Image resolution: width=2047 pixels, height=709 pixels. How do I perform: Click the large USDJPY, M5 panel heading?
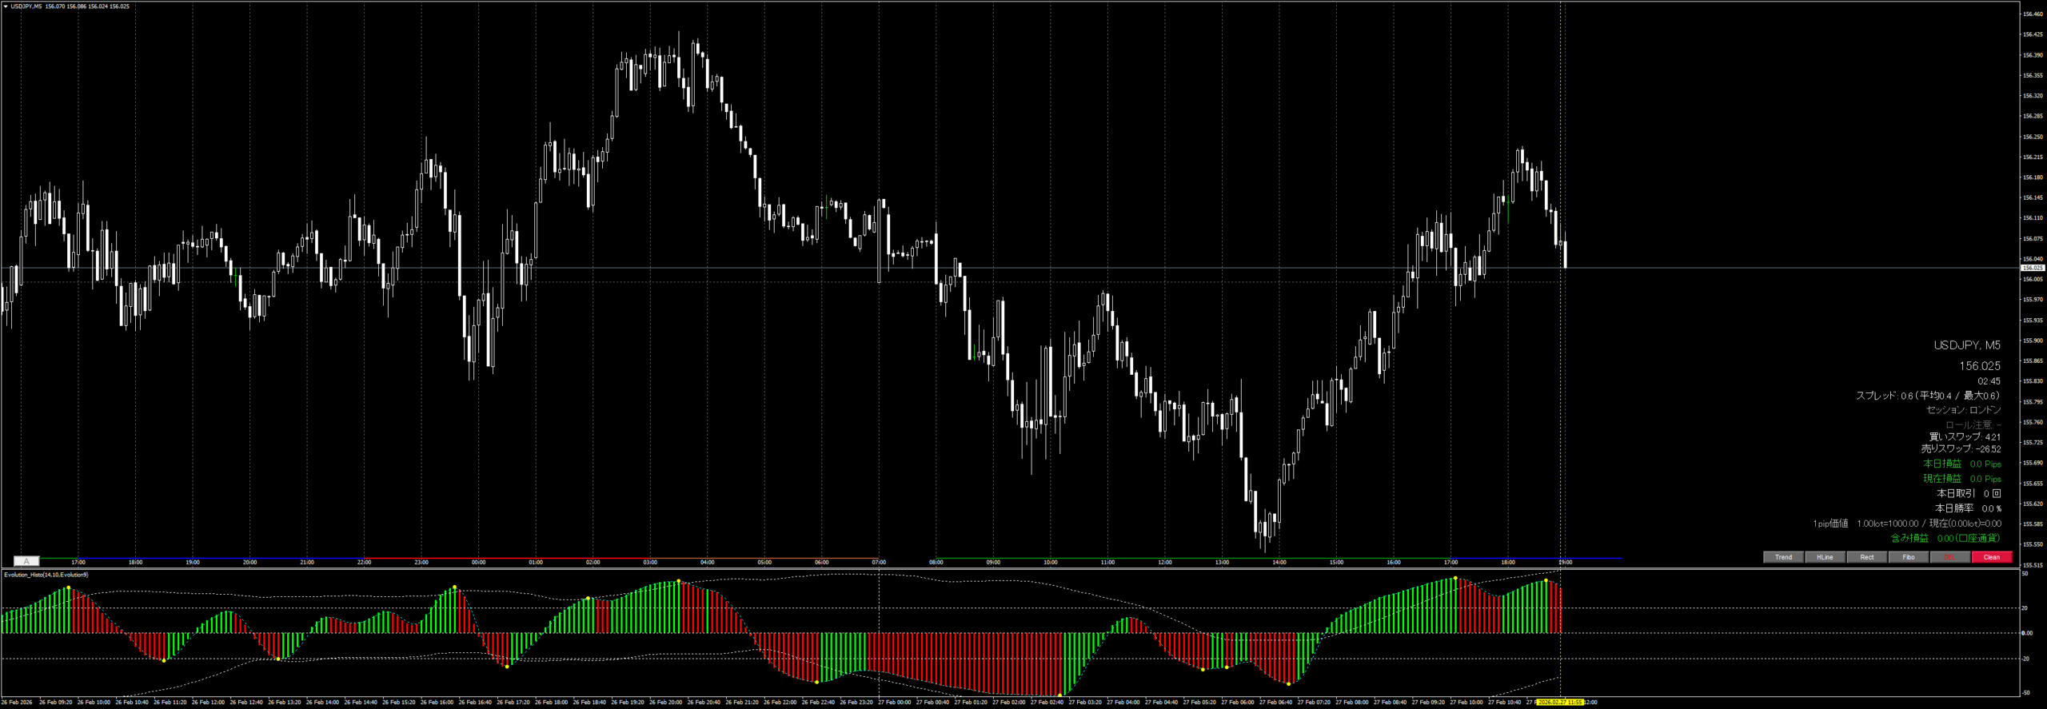(1966, 345)
